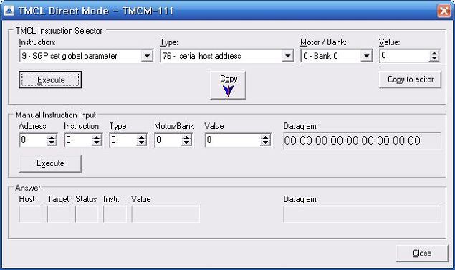Click the manual Motor/Bank input field
455x270 pixels.
168,140
